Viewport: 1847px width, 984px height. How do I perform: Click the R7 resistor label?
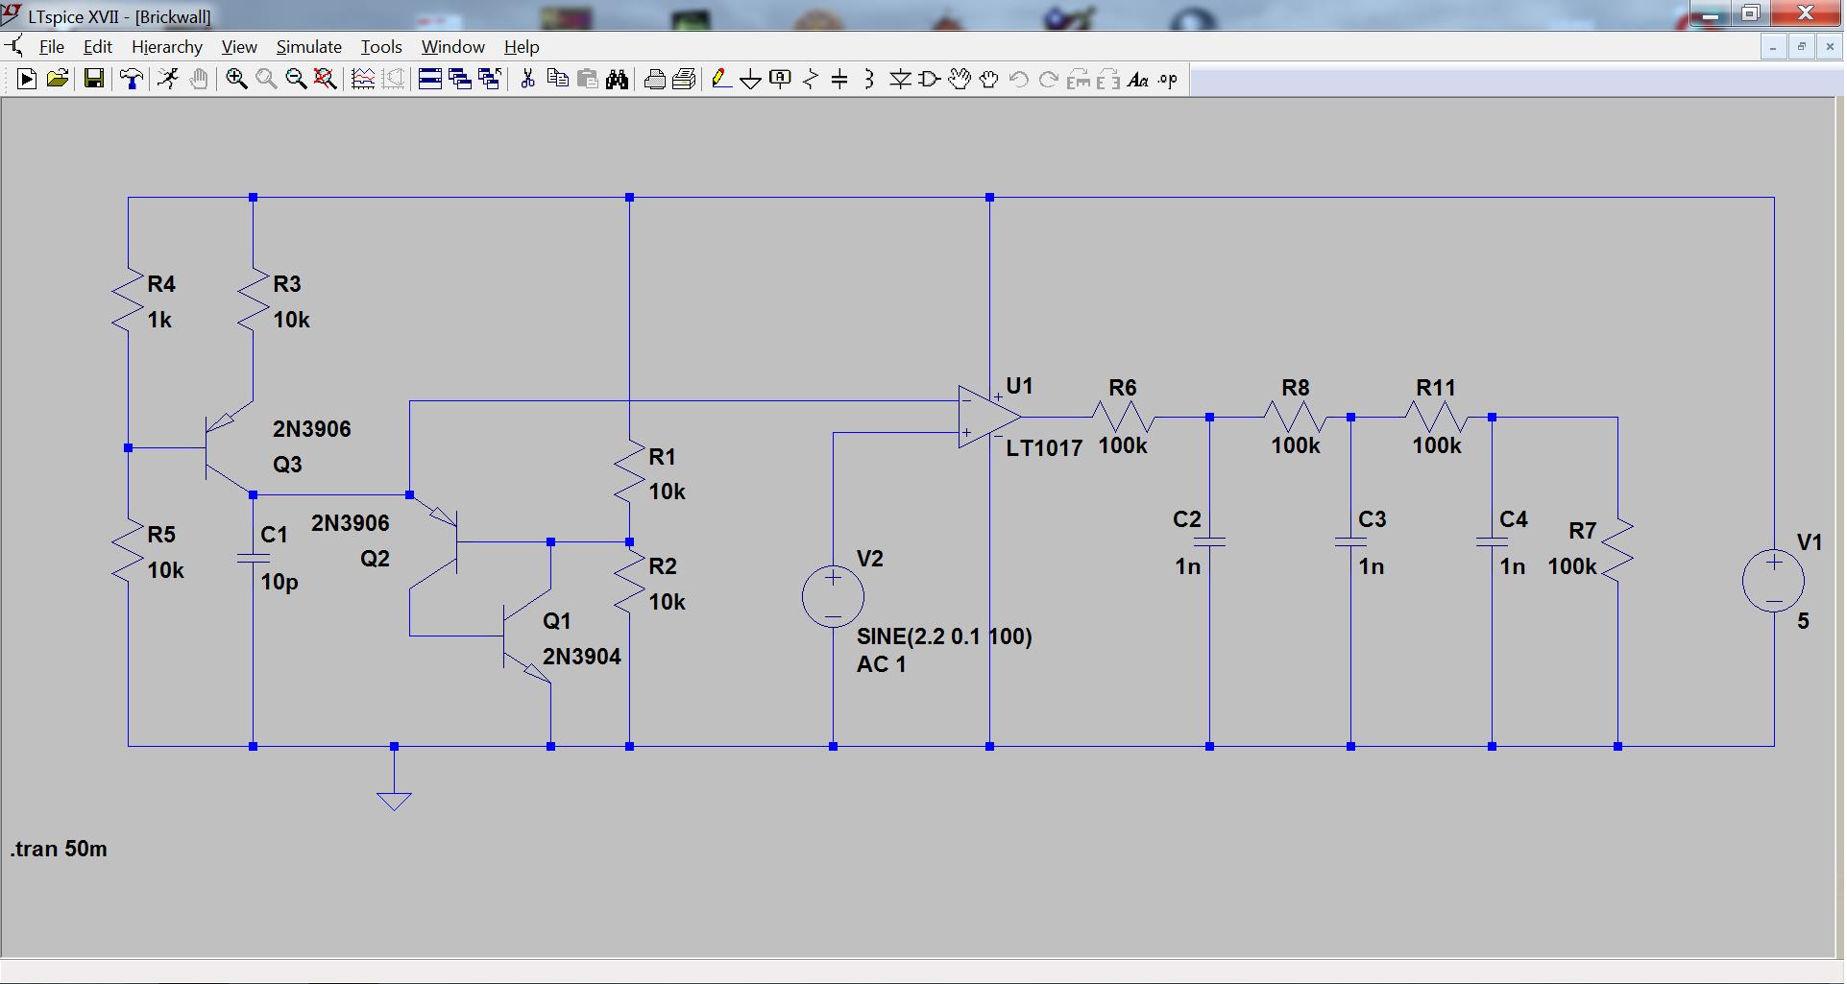1582,531
